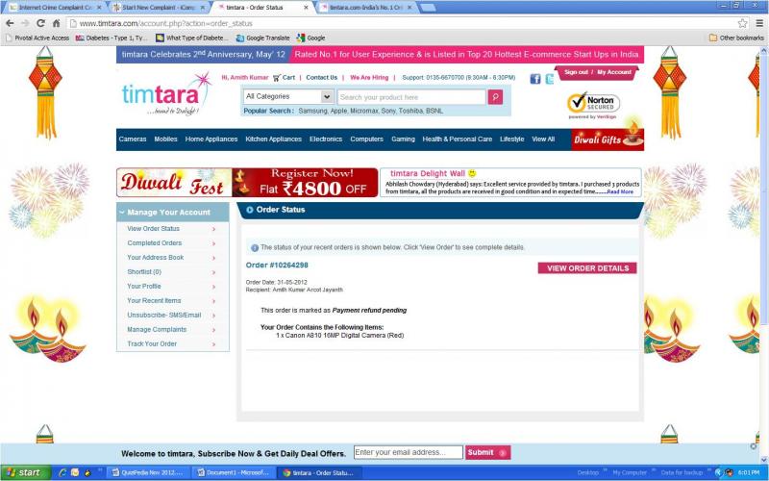Open We Are Hiring link
This screenshot has height=481, width=769.
[369, 78]
